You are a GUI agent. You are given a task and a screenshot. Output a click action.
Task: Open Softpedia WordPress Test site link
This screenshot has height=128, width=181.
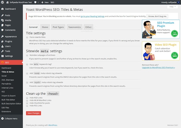[21, 2]
